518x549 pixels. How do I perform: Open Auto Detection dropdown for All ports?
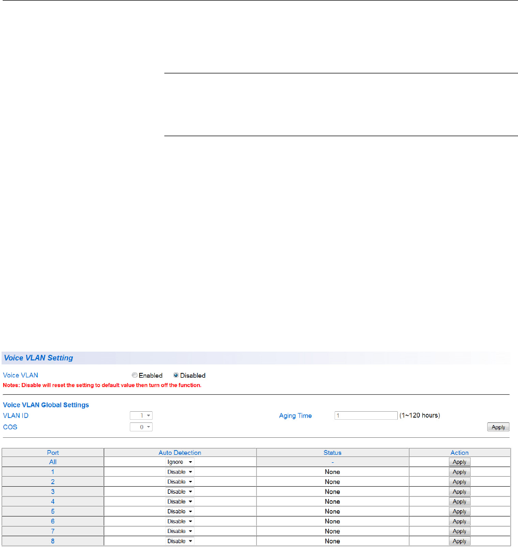180,462
